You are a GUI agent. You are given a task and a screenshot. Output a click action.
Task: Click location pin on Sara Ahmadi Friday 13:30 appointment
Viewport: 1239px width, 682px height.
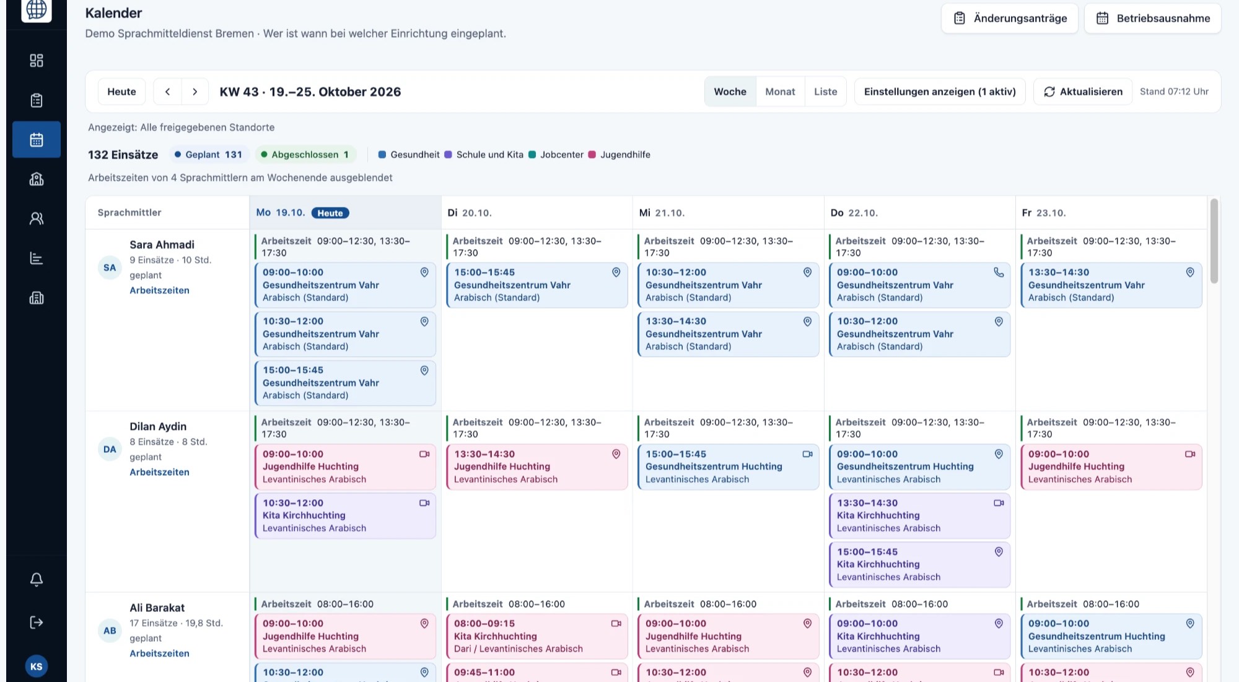click(1190, 273)
